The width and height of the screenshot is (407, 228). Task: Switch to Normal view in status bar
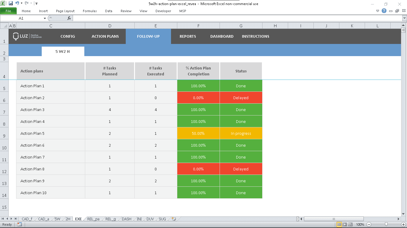(x=339, y=224)
